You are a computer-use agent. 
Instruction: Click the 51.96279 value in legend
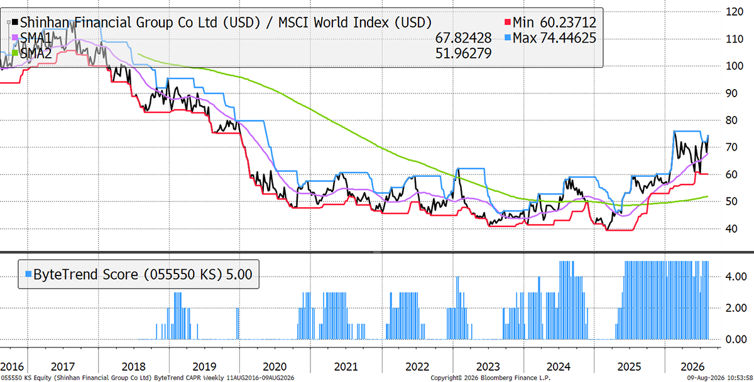click(x=463, y=53)
